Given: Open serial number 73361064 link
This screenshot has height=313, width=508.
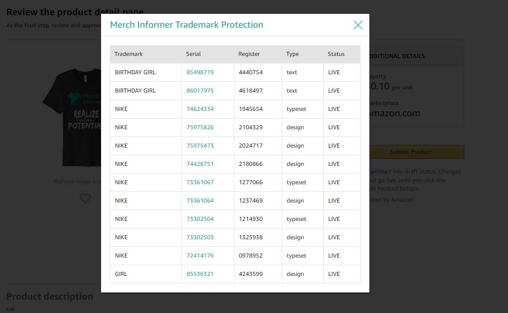Looking at the screenshot, I should coord(200,201).
